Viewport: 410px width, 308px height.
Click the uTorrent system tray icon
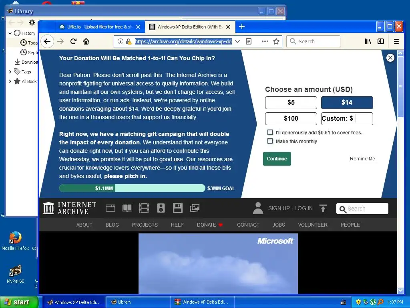(x=373, y=302)
